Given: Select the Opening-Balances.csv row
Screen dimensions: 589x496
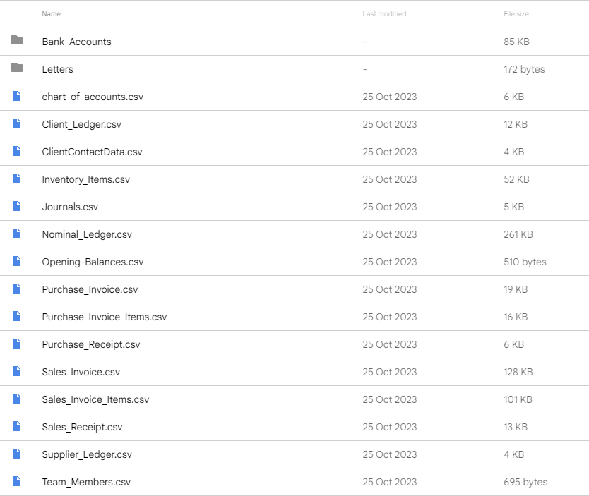Looking at the screenshot, I should [294, 262].
